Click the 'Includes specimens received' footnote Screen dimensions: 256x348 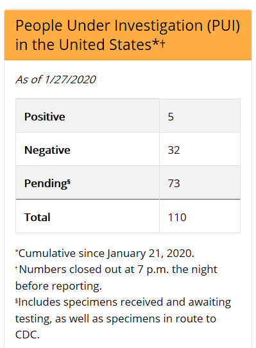123,302
